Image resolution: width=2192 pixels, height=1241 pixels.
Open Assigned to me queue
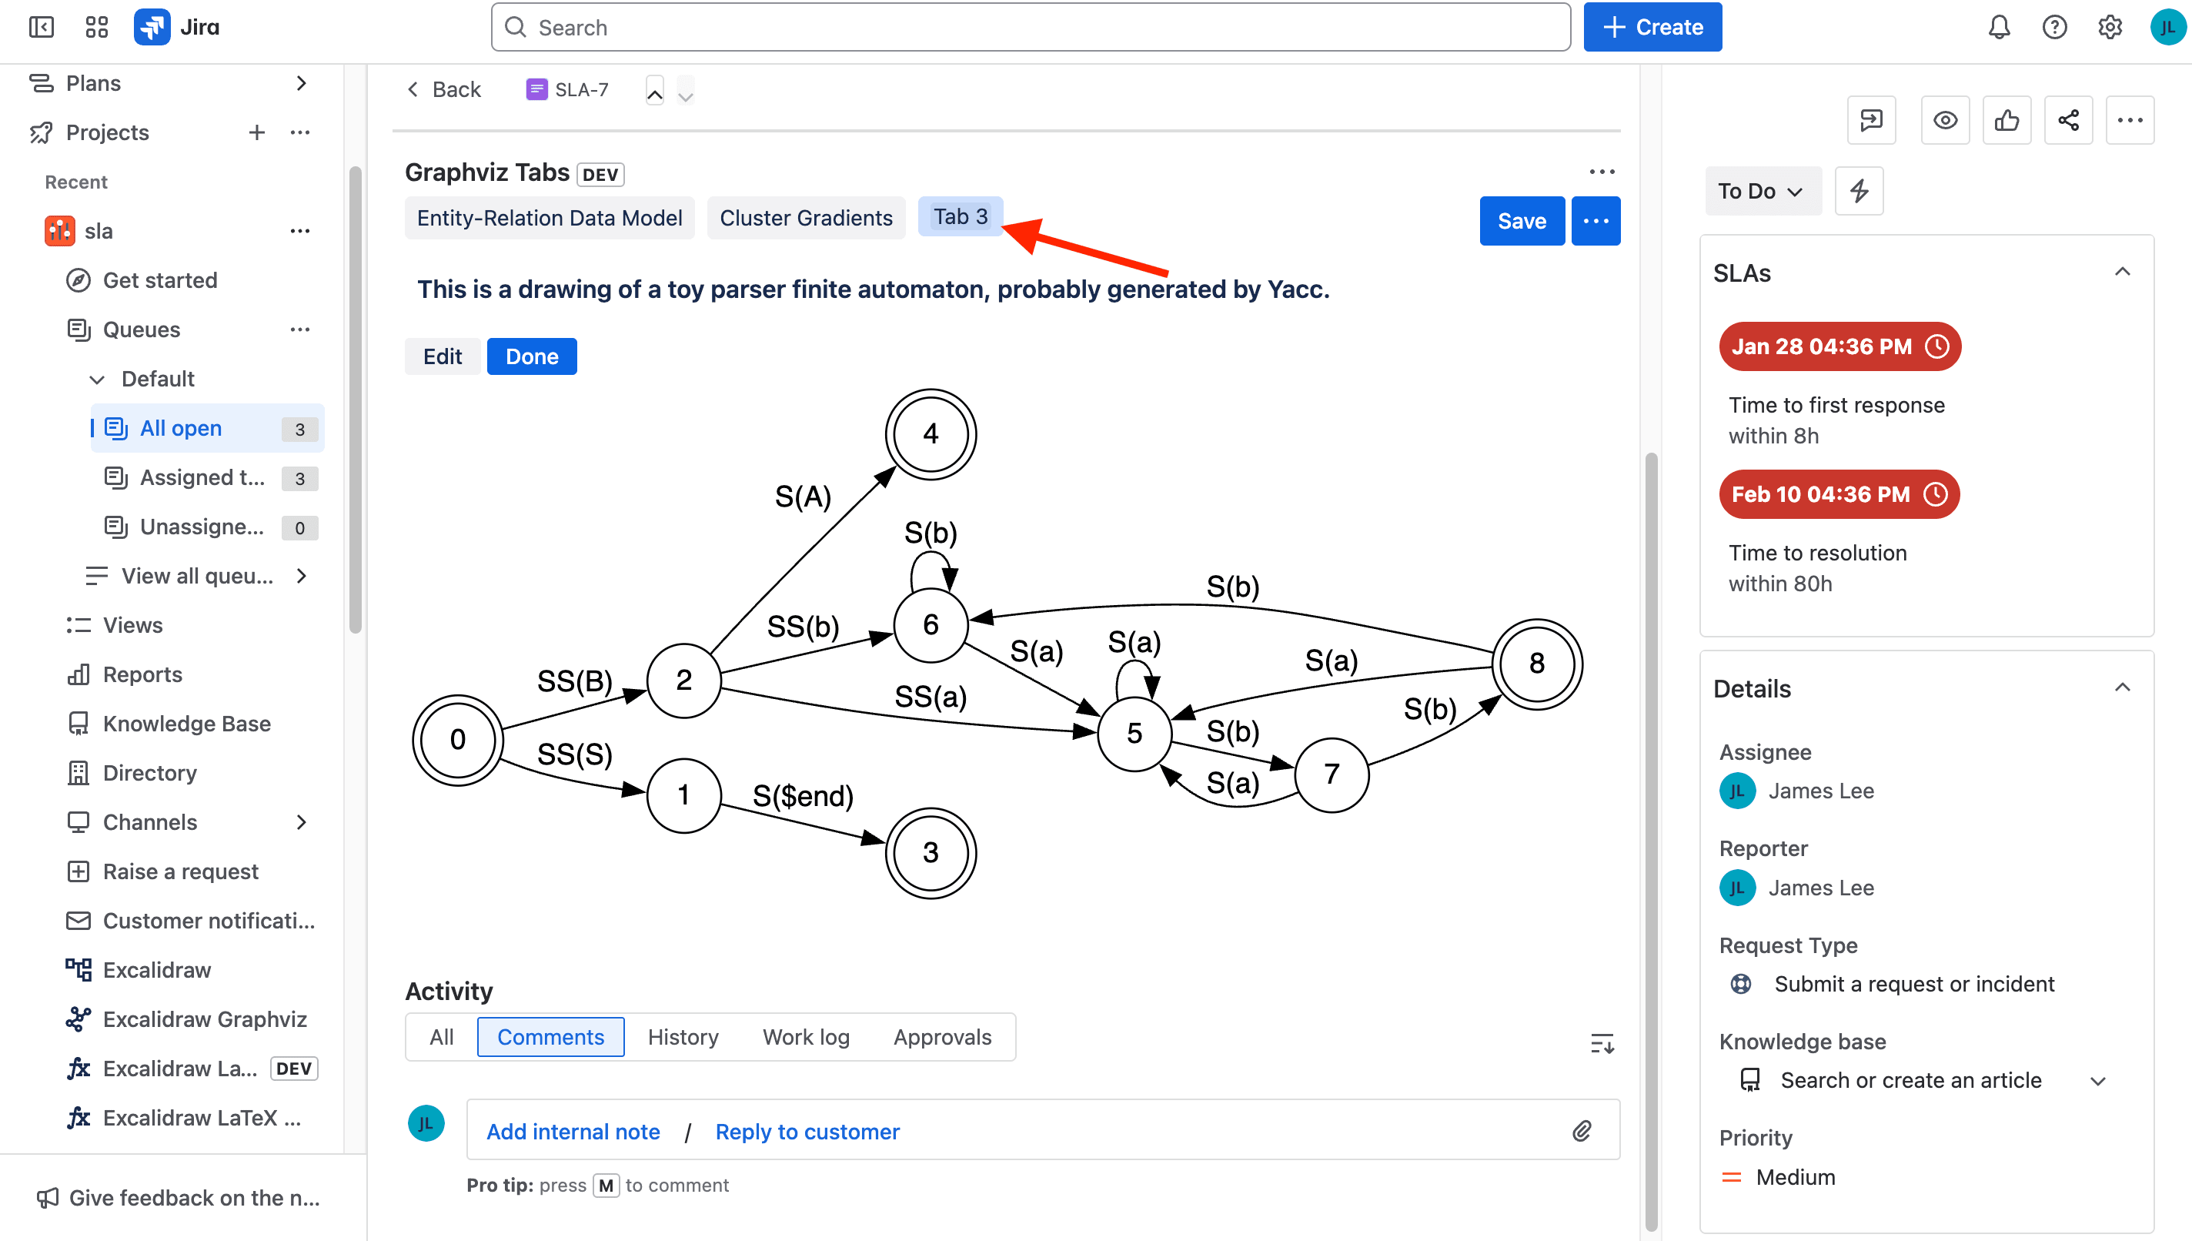tap(208, 477)
